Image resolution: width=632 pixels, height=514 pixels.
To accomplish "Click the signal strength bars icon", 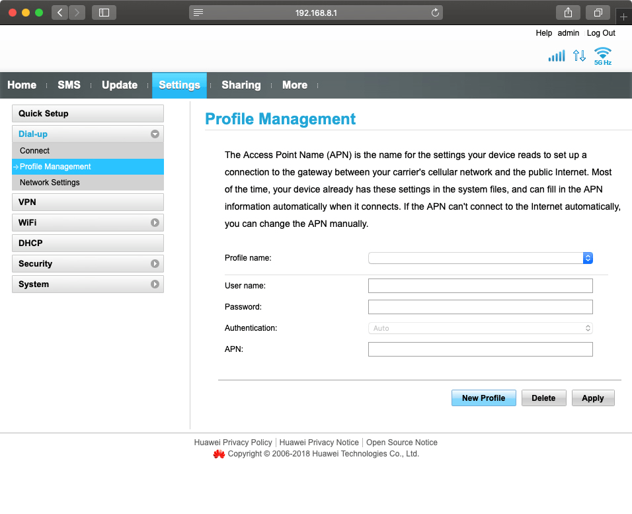I will 557,56.
